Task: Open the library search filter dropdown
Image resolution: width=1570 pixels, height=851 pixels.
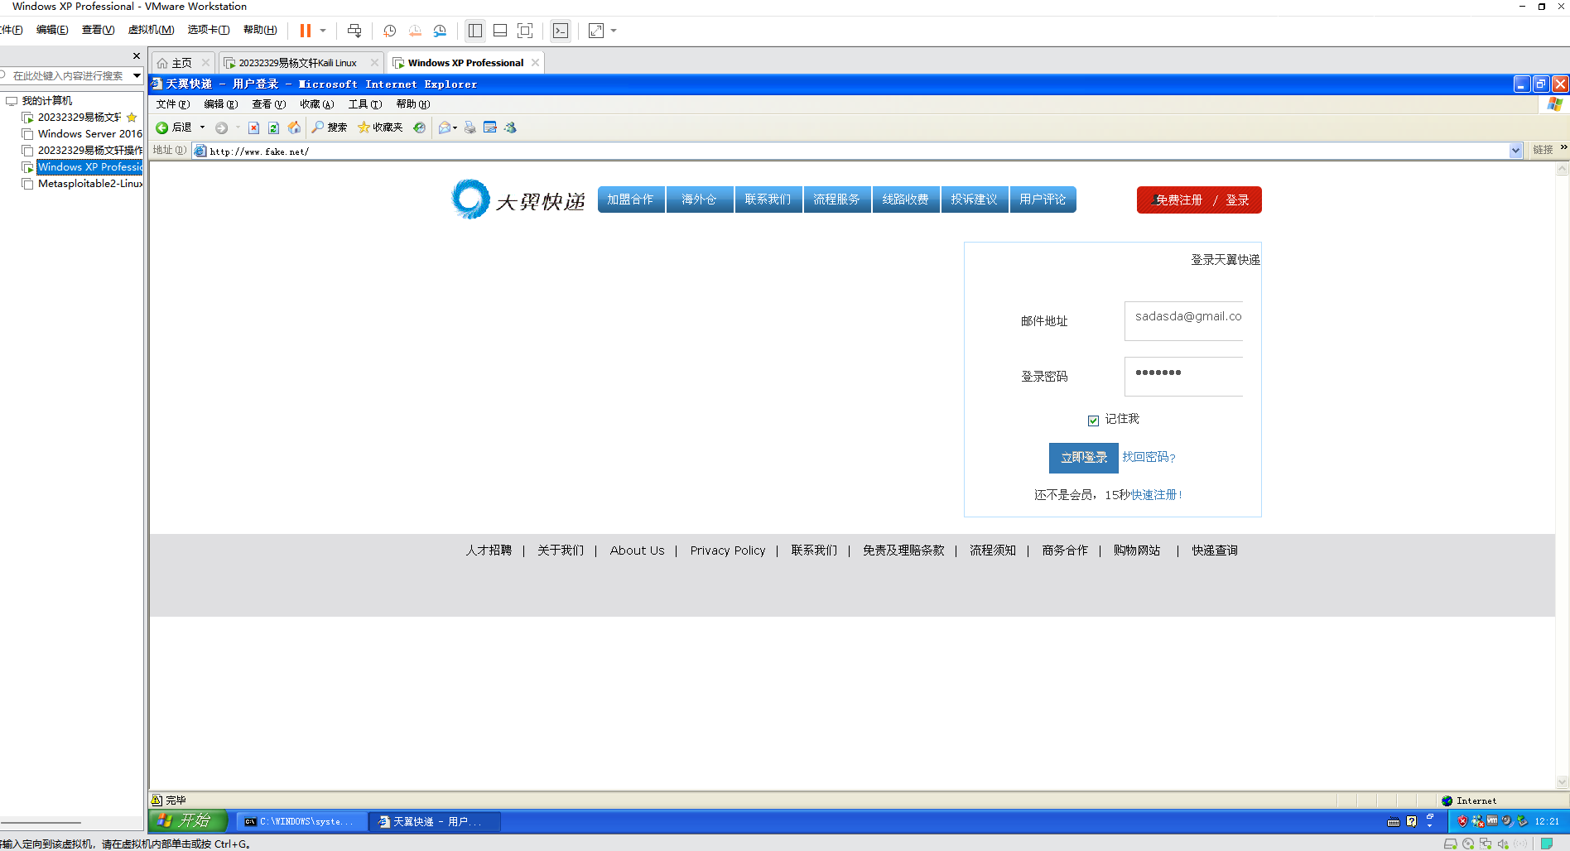Action: coord(137,75)
